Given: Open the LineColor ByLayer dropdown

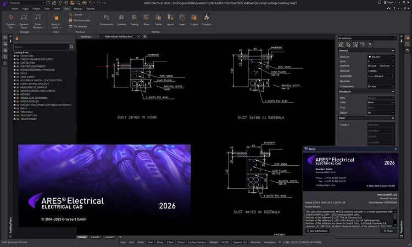Looking at the screenshot, I should click(381, 57).
